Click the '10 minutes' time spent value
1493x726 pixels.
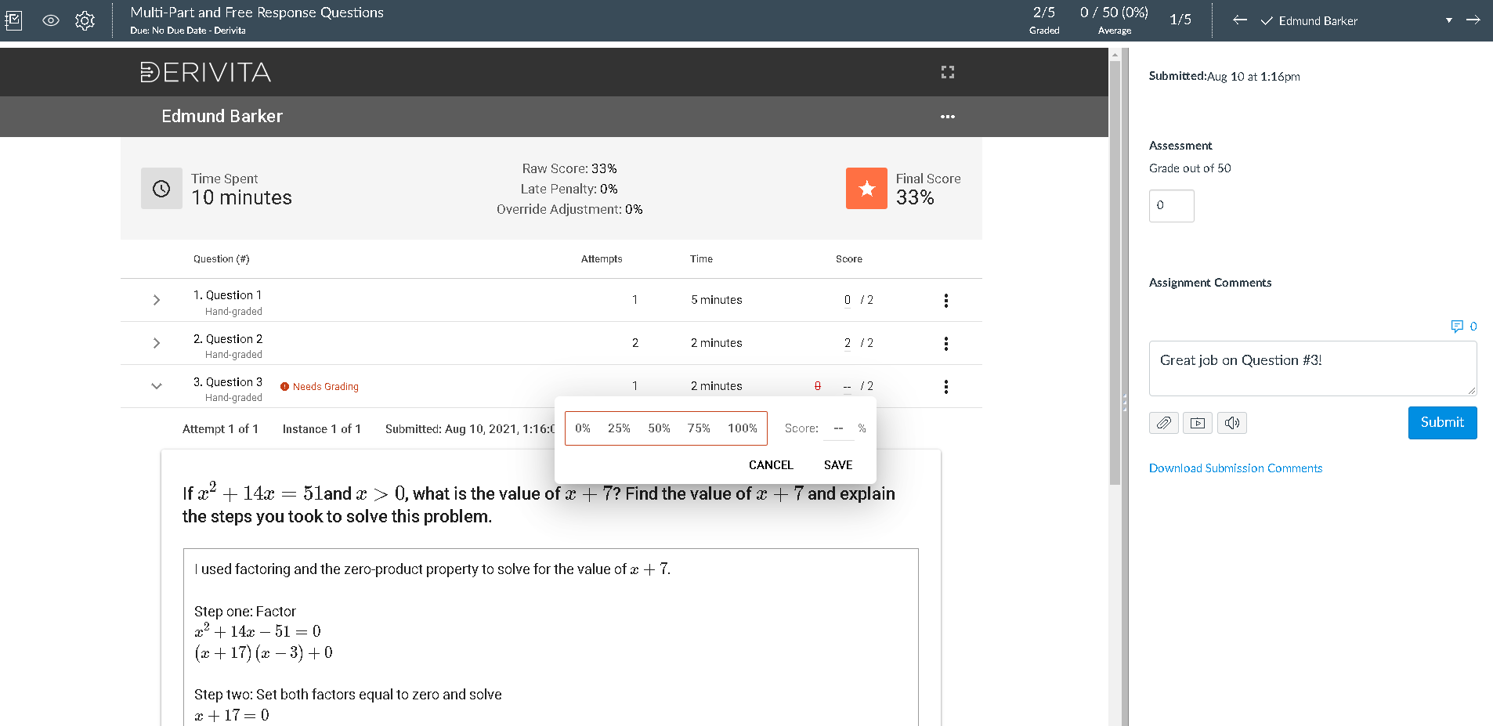(241, 198)
